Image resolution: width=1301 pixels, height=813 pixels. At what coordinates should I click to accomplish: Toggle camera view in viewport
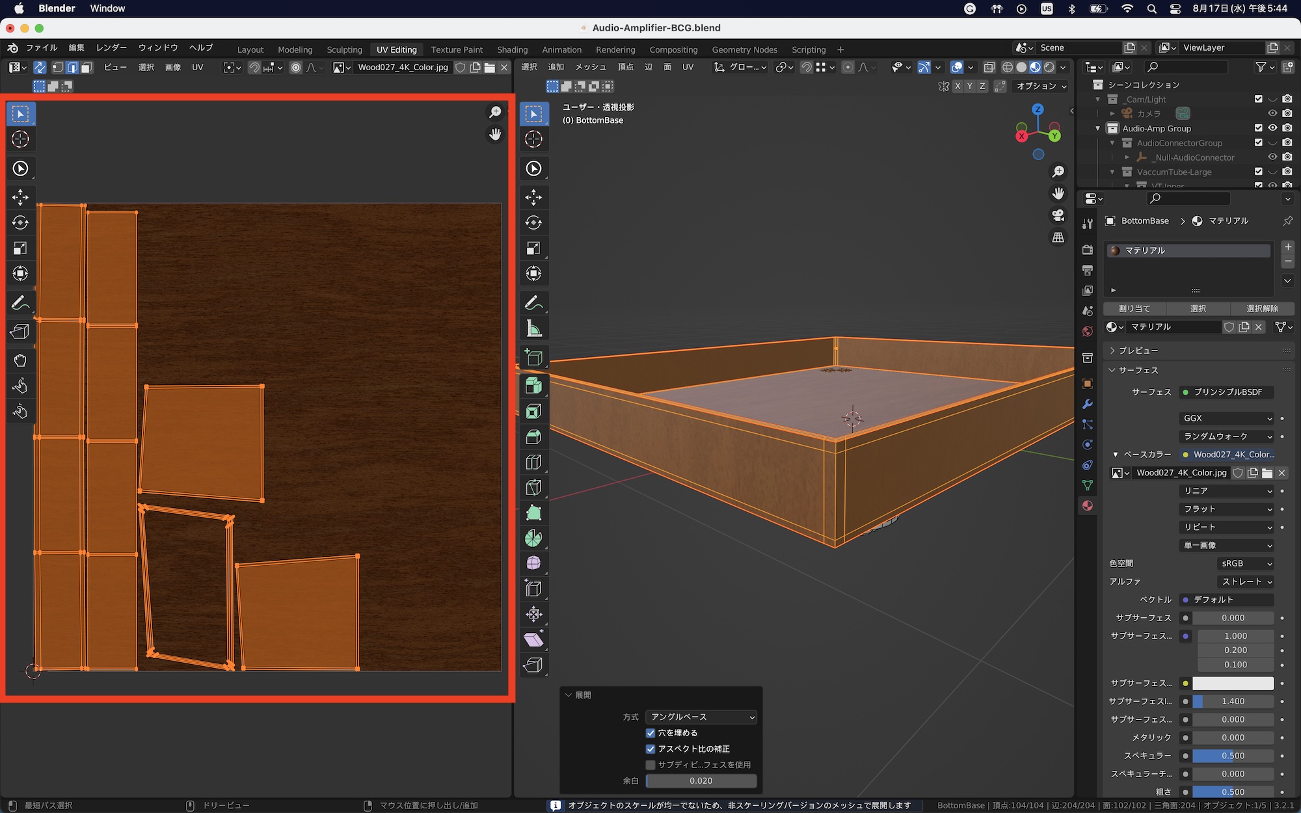(x=1058, y=216)
